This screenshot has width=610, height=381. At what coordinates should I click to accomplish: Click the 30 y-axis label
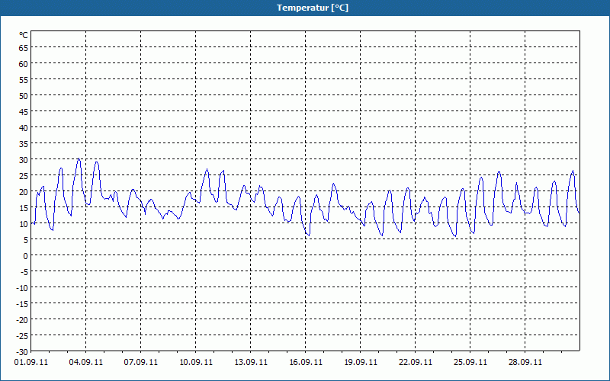pos(24,160)
